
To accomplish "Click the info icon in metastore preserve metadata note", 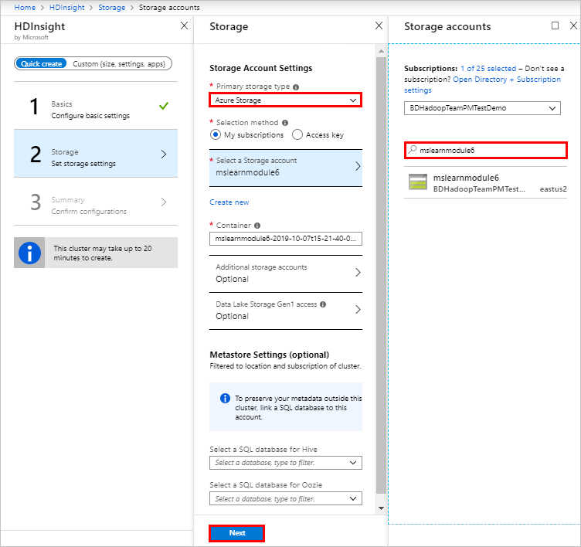I will (225, 398).
